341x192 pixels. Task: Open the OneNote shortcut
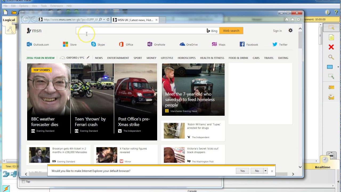[x=156, y=45]
